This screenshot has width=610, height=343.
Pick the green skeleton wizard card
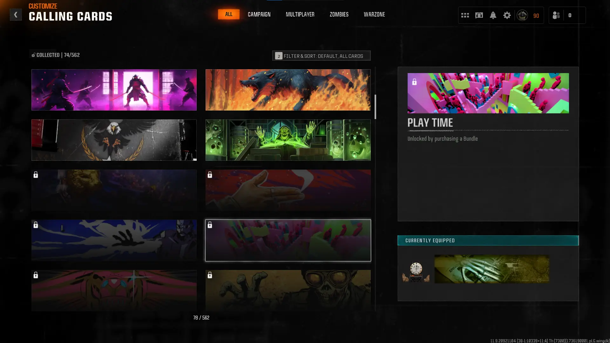click(x=288, y=140)
